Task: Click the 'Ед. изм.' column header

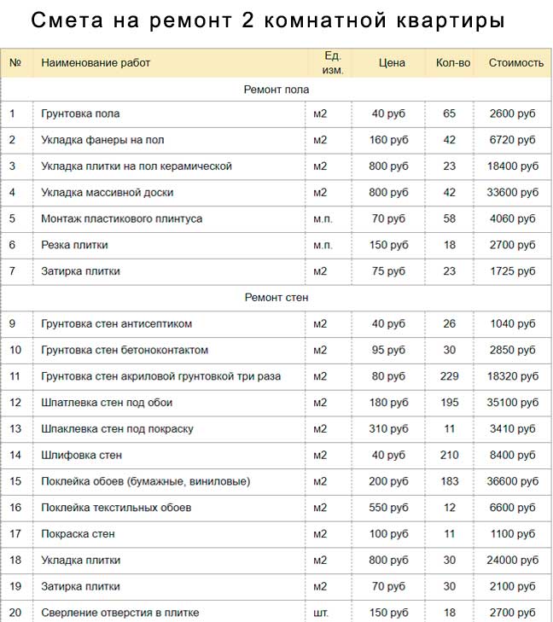Action: (x=333, y=63)
